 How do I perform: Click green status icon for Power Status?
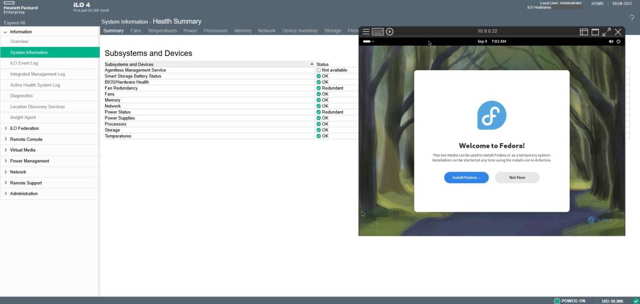tap(318, 112)
